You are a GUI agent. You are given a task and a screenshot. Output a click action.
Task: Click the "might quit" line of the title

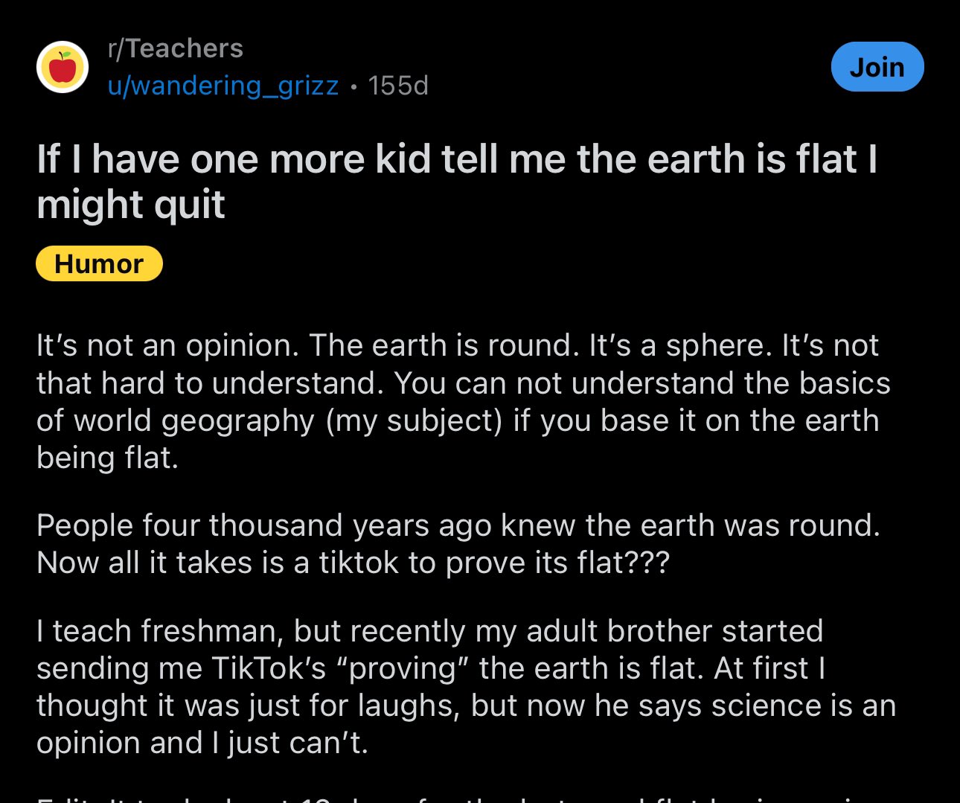(131, 205)
